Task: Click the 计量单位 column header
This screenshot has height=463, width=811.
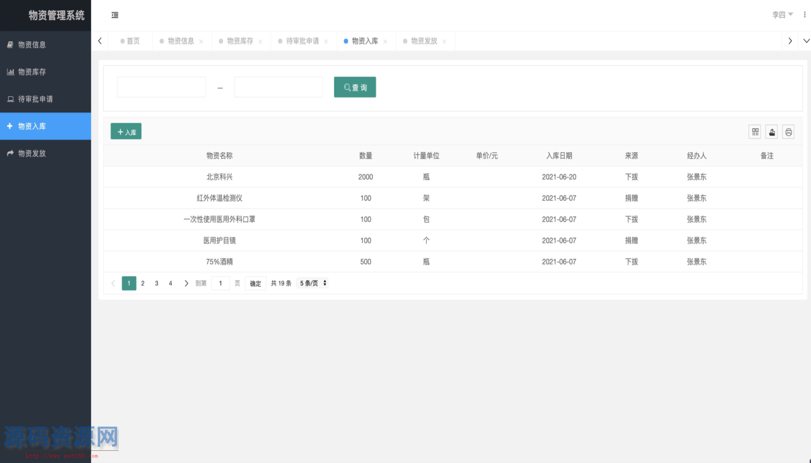Action: coord(426,156)
